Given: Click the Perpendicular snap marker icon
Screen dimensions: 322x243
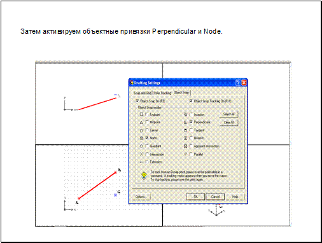Looking at the screenshot, I should coord(185,122).
